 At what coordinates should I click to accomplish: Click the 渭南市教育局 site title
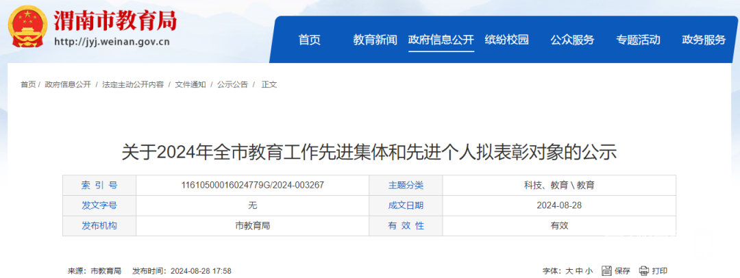point(115,21)
